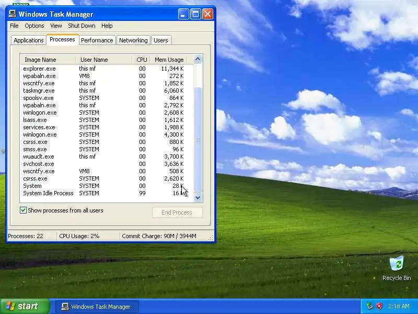
Task: Select the Processes tab
Action: (62, 40)
